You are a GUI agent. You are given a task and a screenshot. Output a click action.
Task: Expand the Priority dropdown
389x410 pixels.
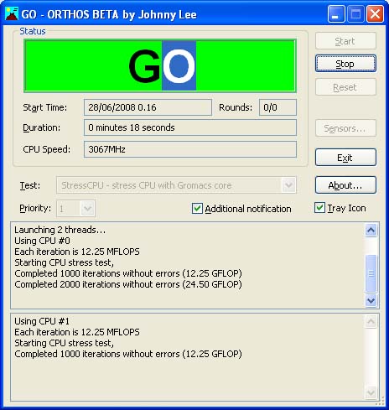[88, 209]
